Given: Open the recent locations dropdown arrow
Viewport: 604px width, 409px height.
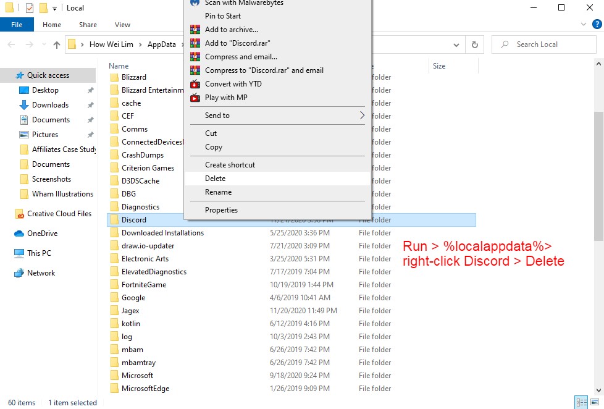Looking at the screenshot, I should pos(44,44).
